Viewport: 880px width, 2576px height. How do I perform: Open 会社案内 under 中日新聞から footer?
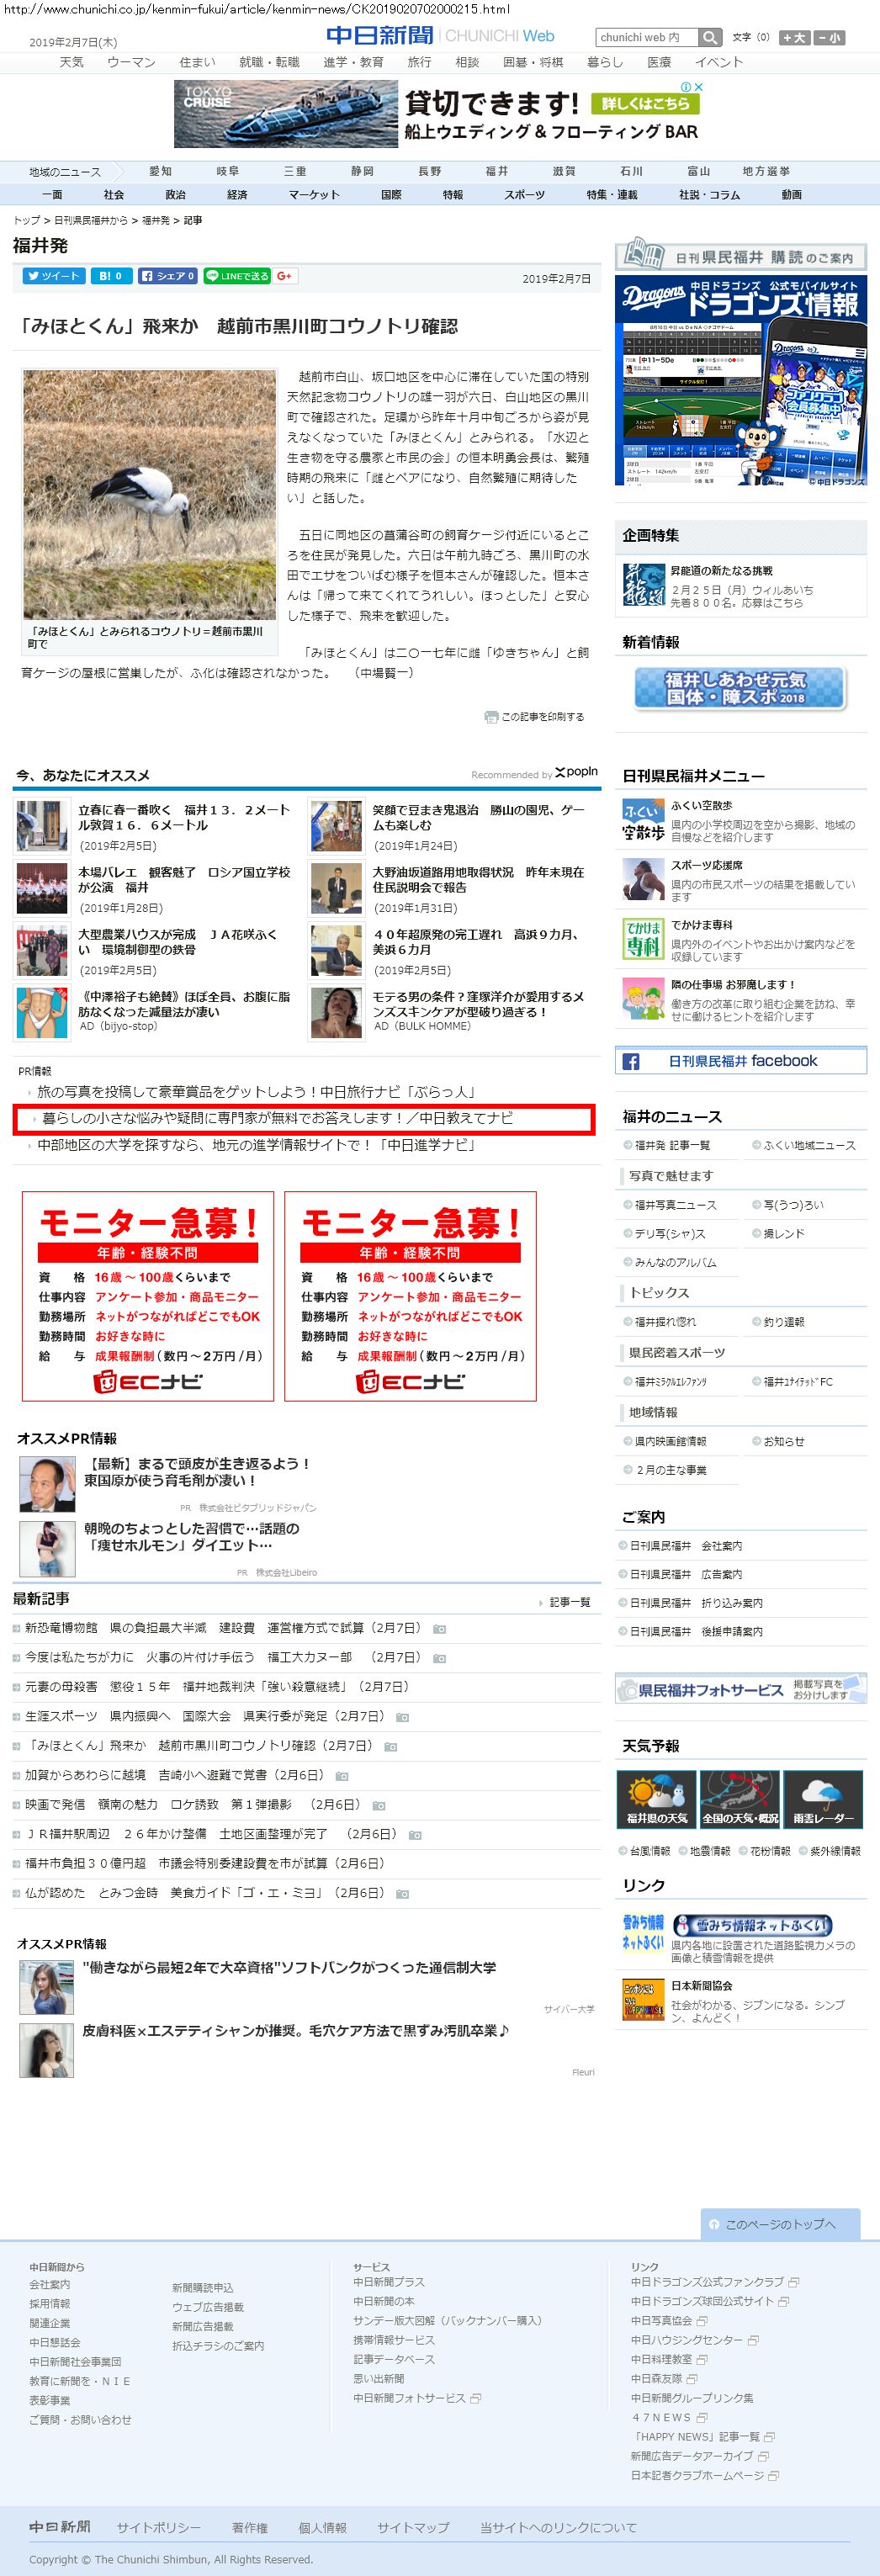50,2284
